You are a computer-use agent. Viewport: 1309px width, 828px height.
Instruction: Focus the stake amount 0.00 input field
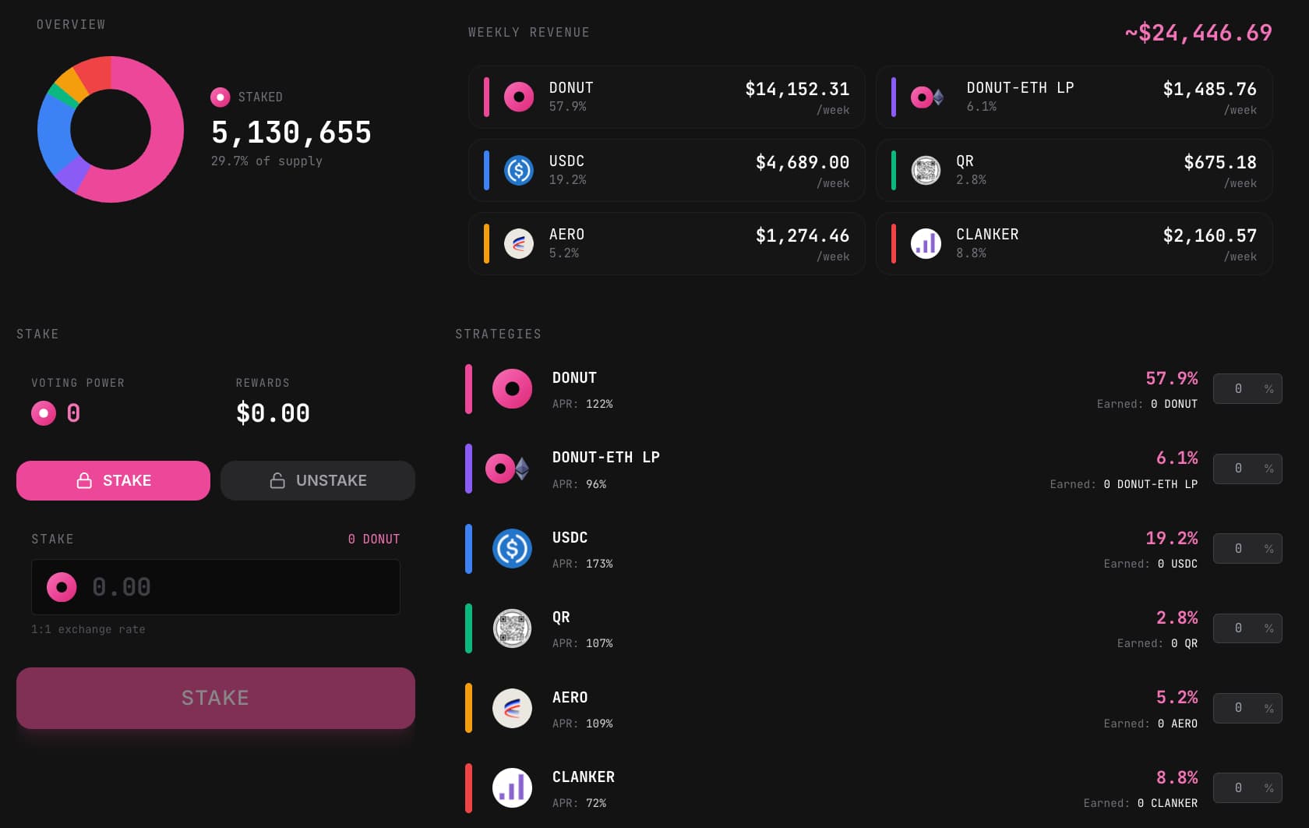coord(234,587)
